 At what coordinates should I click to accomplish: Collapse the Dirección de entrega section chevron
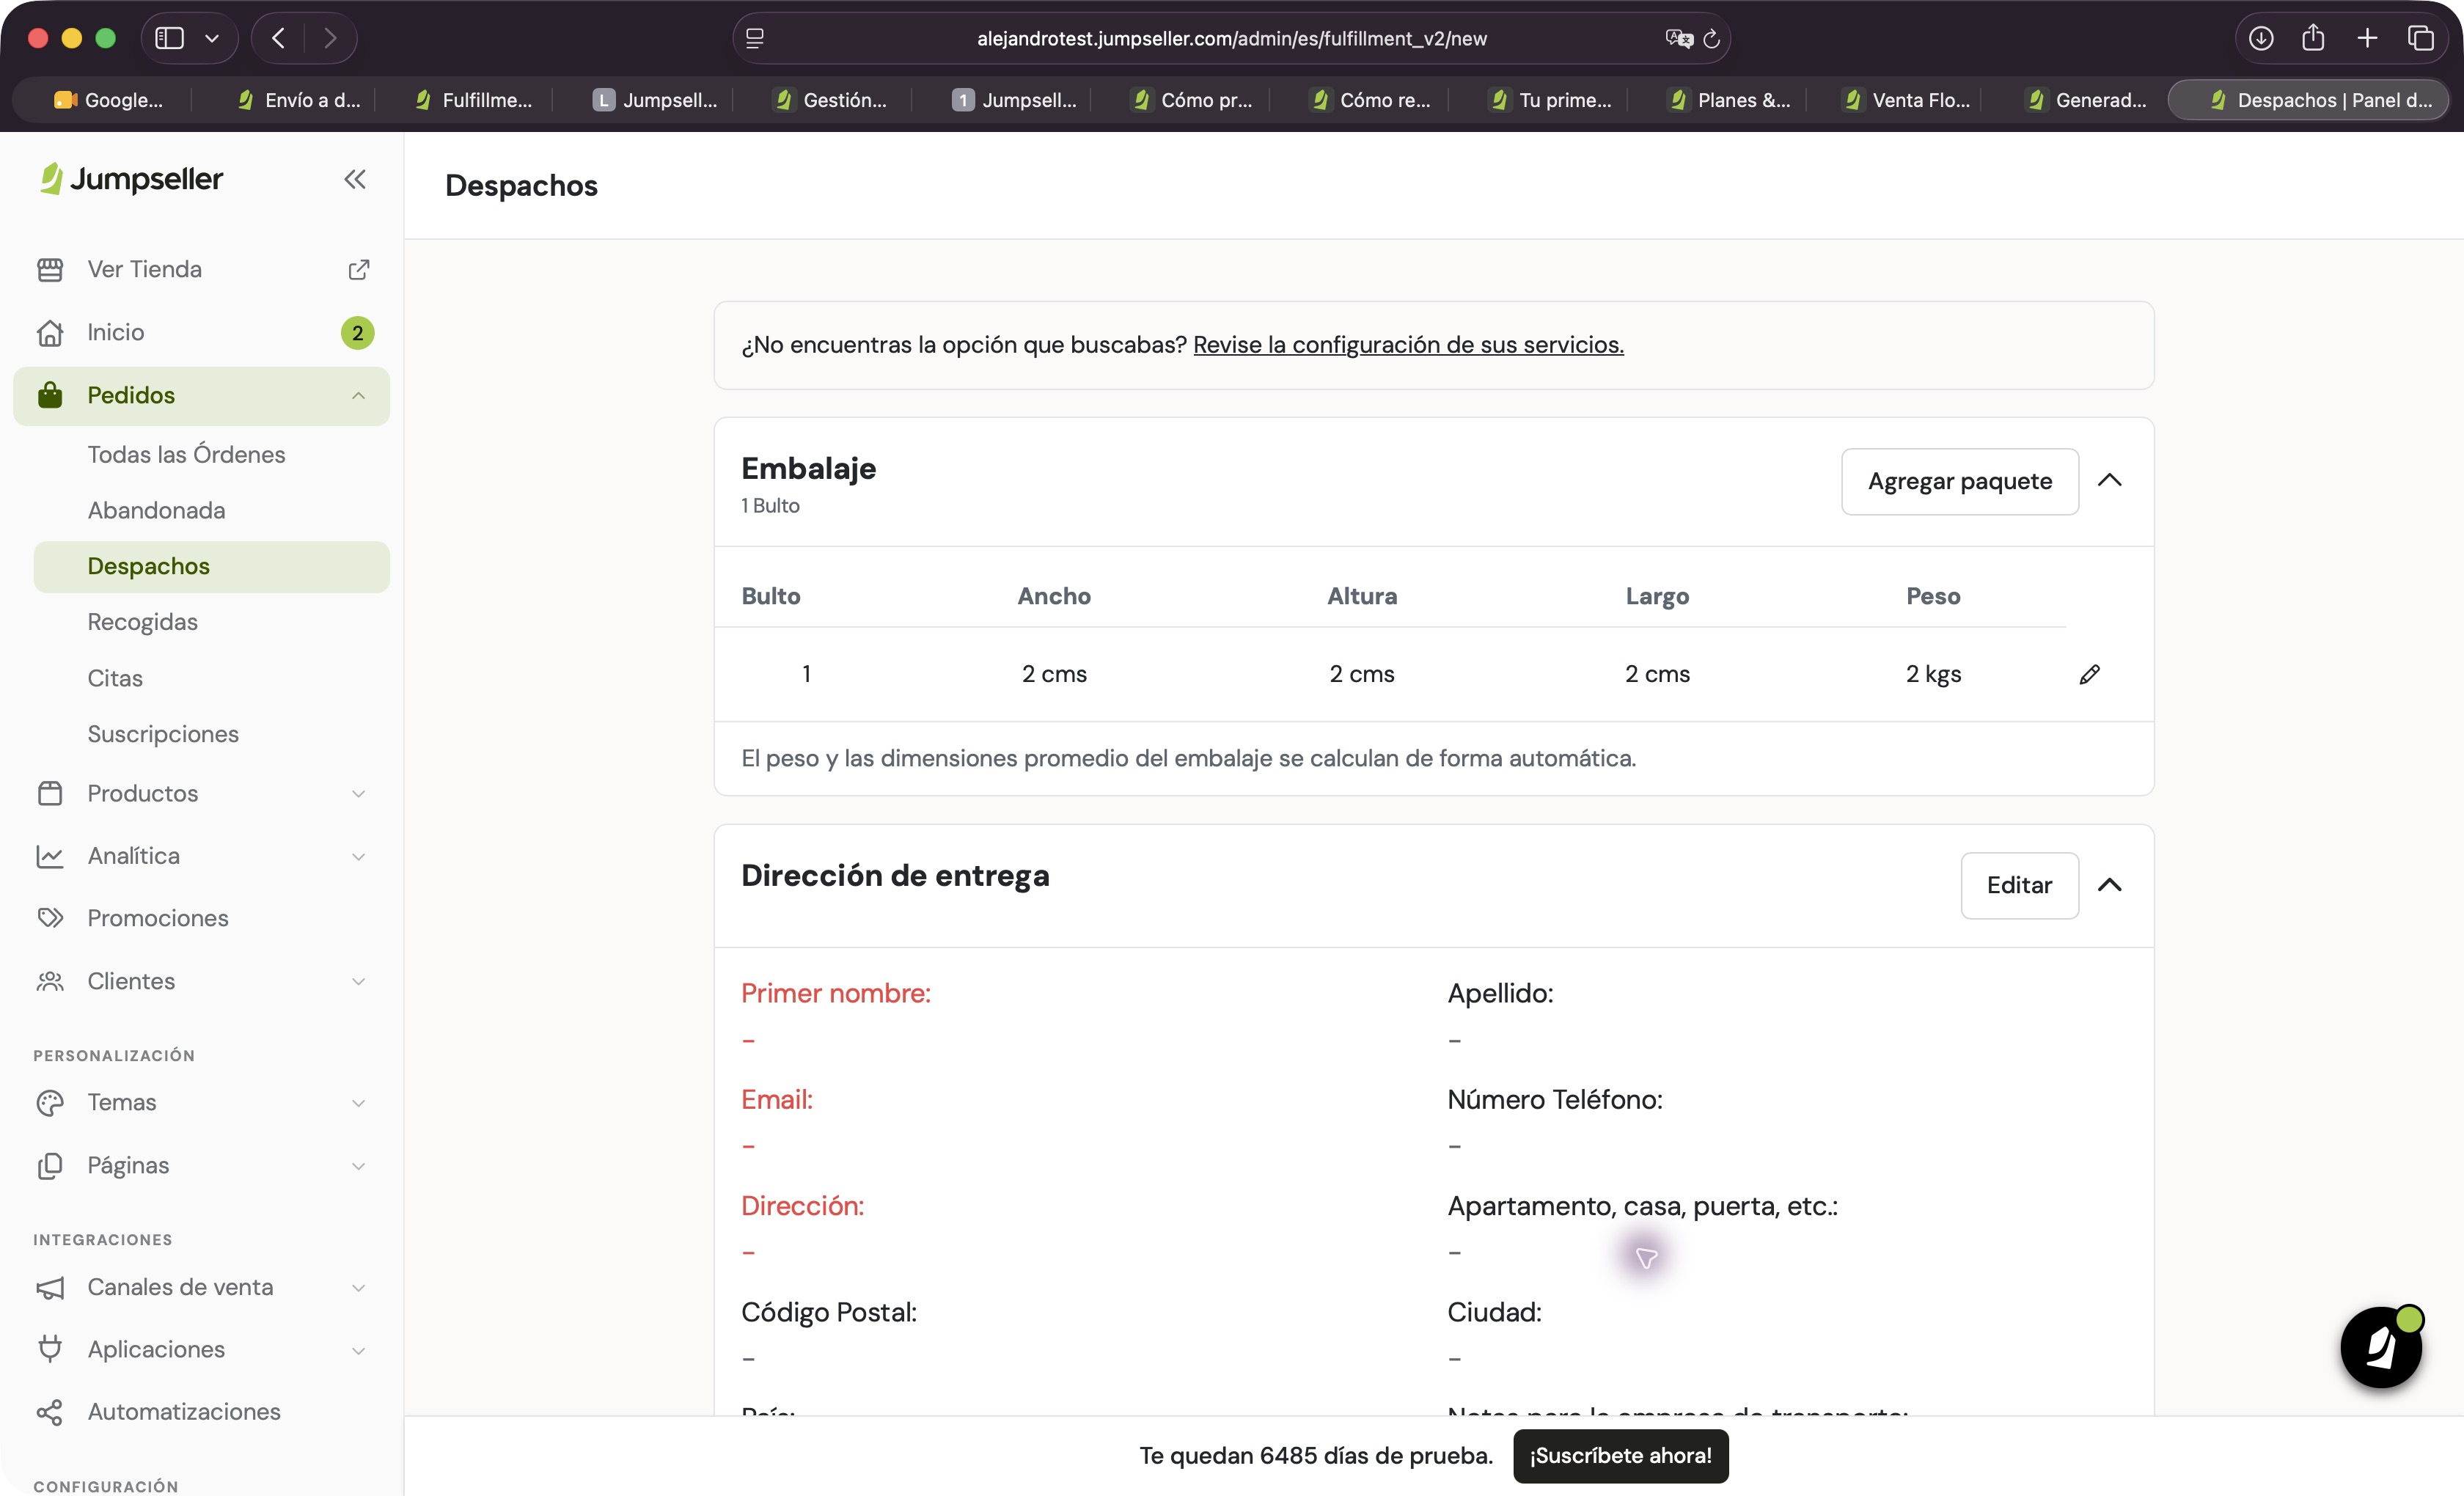[x=2110, y=885]
